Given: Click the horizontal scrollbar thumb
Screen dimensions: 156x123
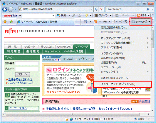Looking at the screenshot, I should pyautogui.click(x=73, y=114).
